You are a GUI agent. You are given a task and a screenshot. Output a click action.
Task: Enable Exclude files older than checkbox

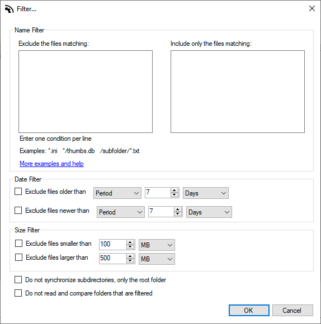pyautogui.click(x=18, y=192)
